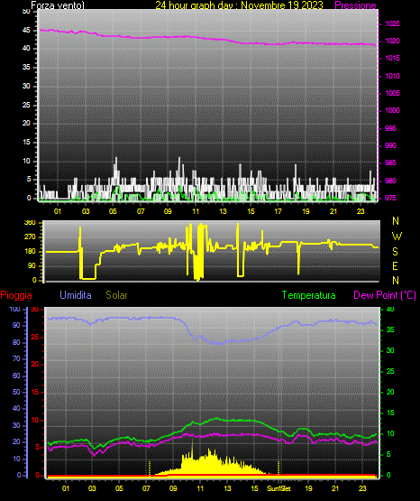Screen dimensions: 420x501
Task: Click the 'E' wind direction label
Action: click(395, 265)
